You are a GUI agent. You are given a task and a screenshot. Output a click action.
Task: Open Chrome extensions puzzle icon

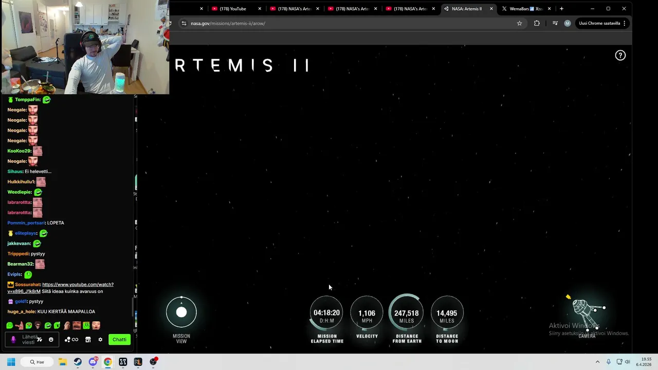[x=537, y=23]
